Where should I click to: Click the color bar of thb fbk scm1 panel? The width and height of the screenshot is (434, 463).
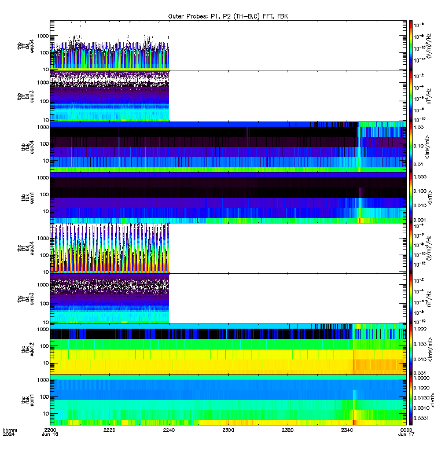click(411, 197)
